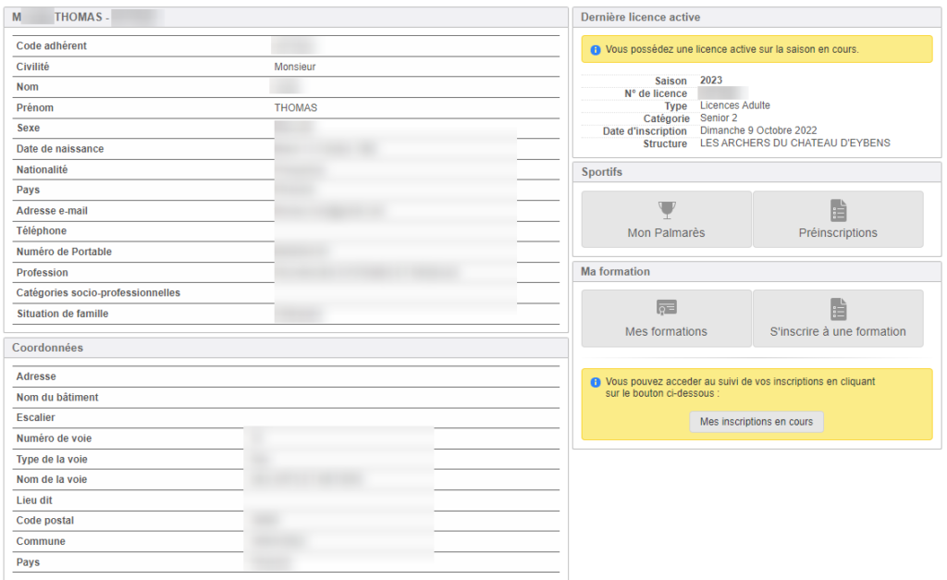Click the Prénom label
Screen dimensions: 947x580
click(x=35, y=108)
